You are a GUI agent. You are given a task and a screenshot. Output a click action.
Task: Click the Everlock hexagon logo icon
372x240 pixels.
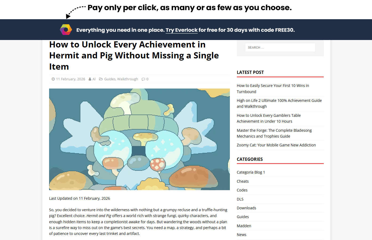(x=66, y=30)
